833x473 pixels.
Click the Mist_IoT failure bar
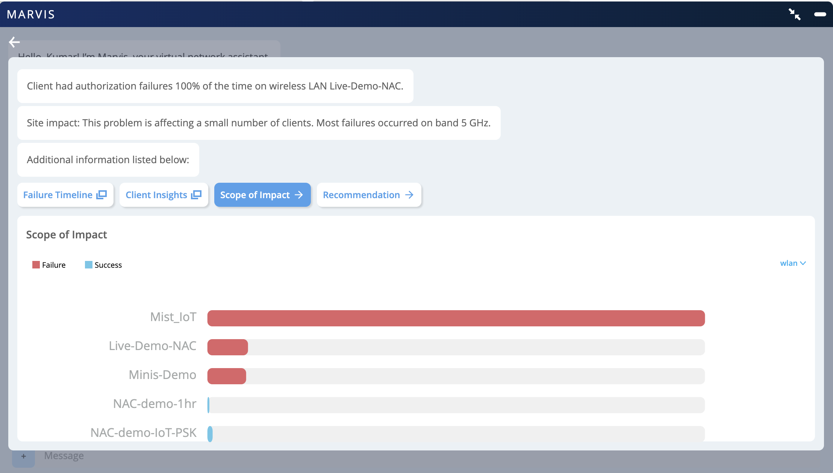(x=456, y=318)
